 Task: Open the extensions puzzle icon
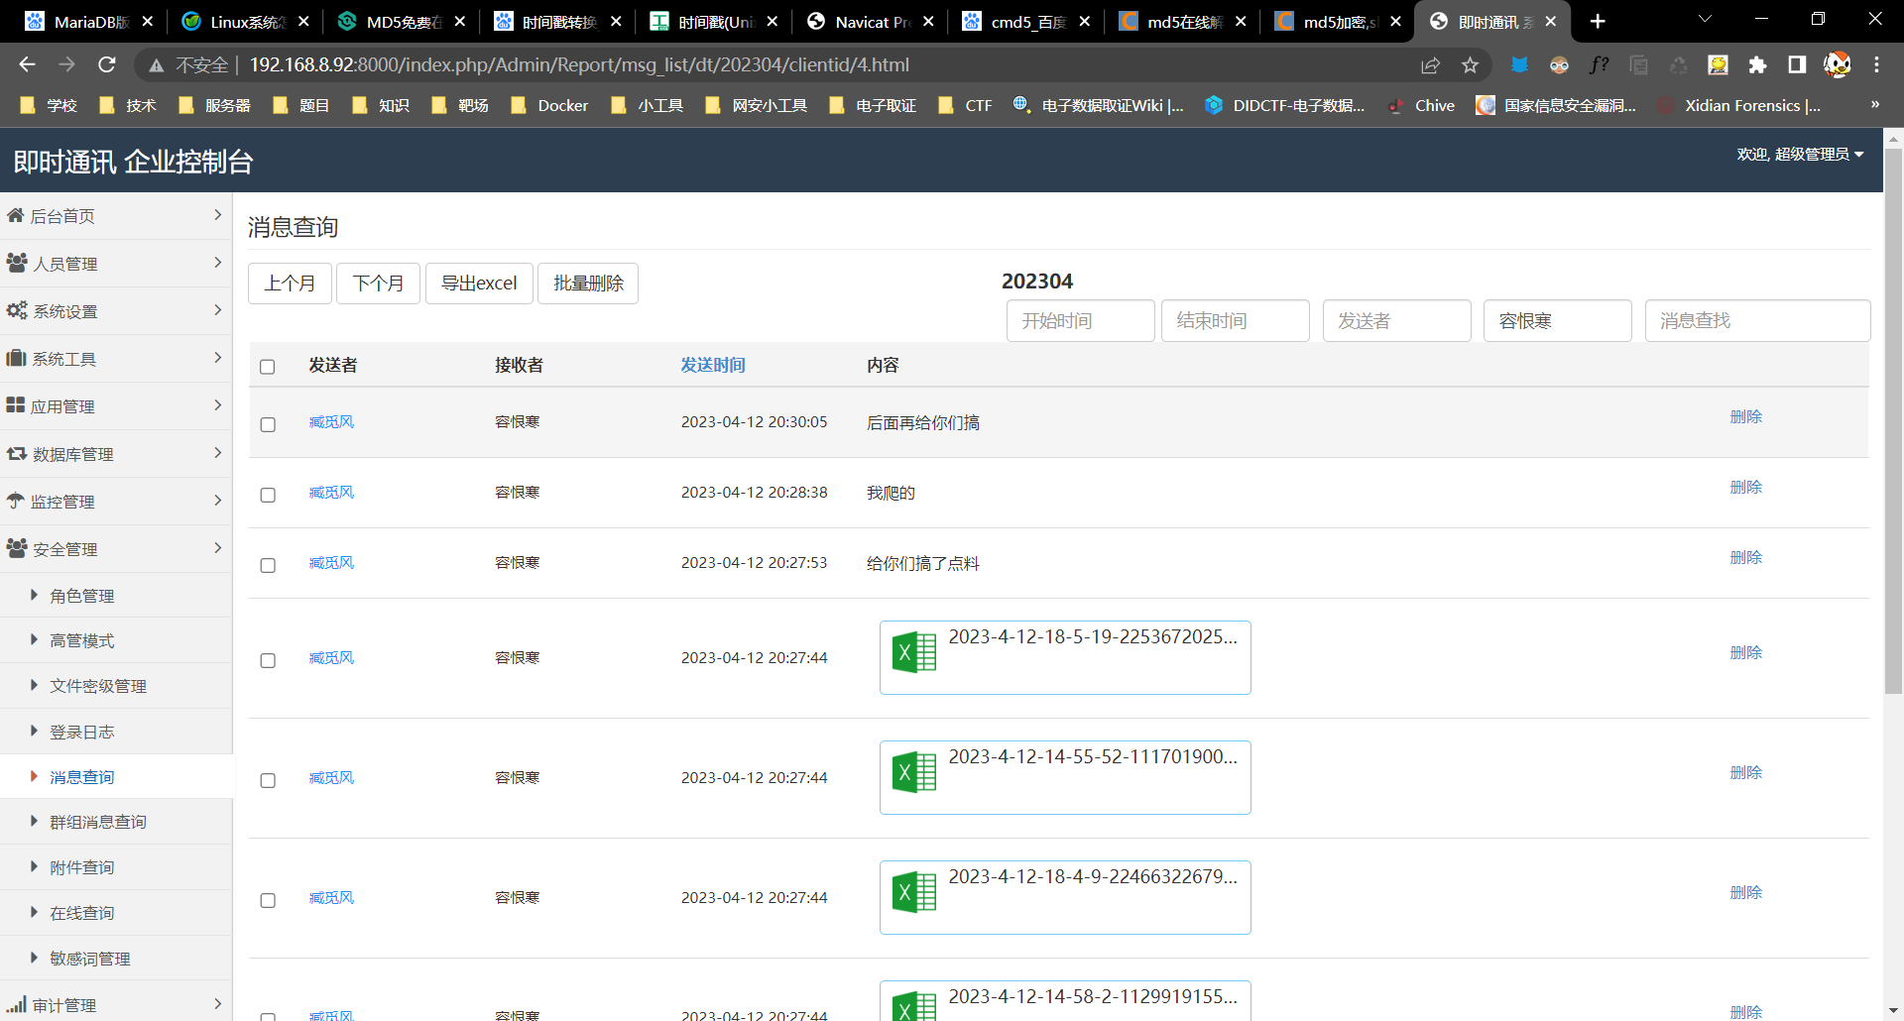[1757, 64]
